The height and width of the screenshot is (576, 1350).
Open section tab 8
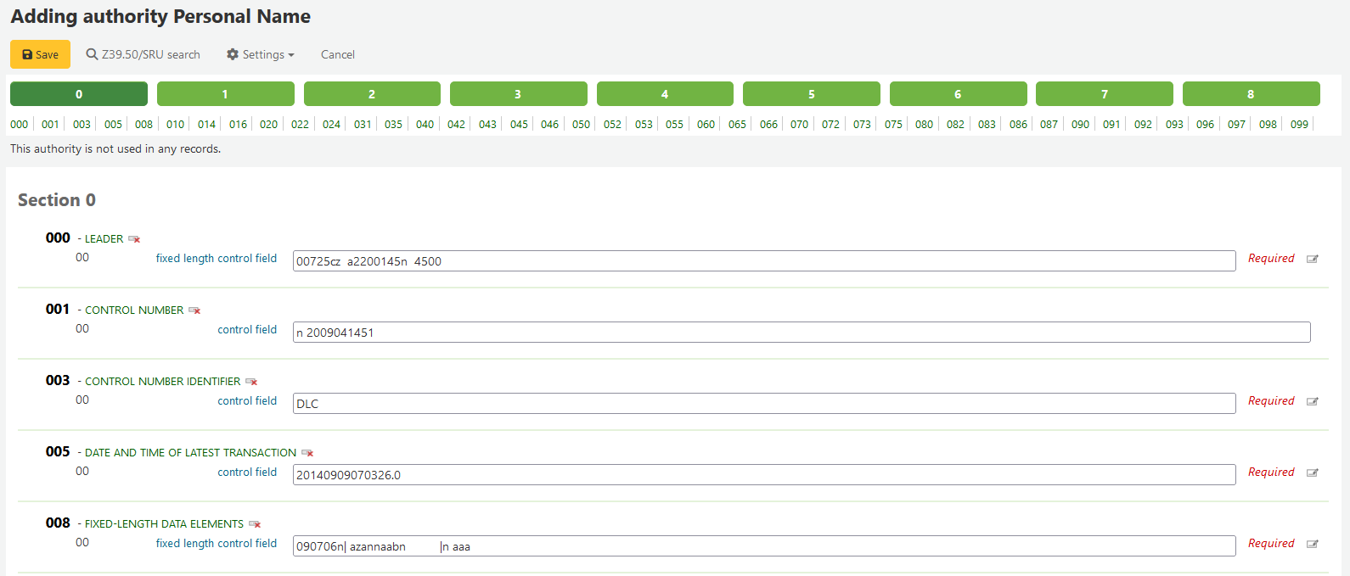tap(1251, 94)
